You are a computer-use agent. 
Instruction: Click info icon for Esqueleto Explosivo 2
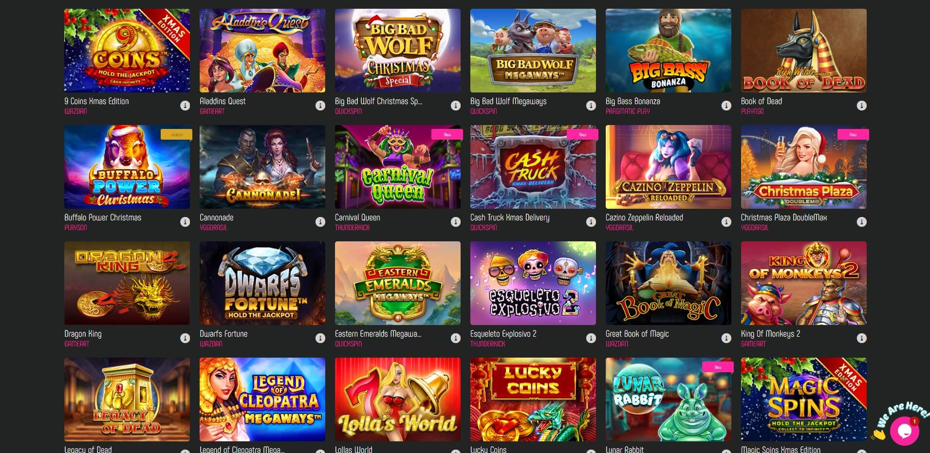pyautogui.click(x=591, y=338)
